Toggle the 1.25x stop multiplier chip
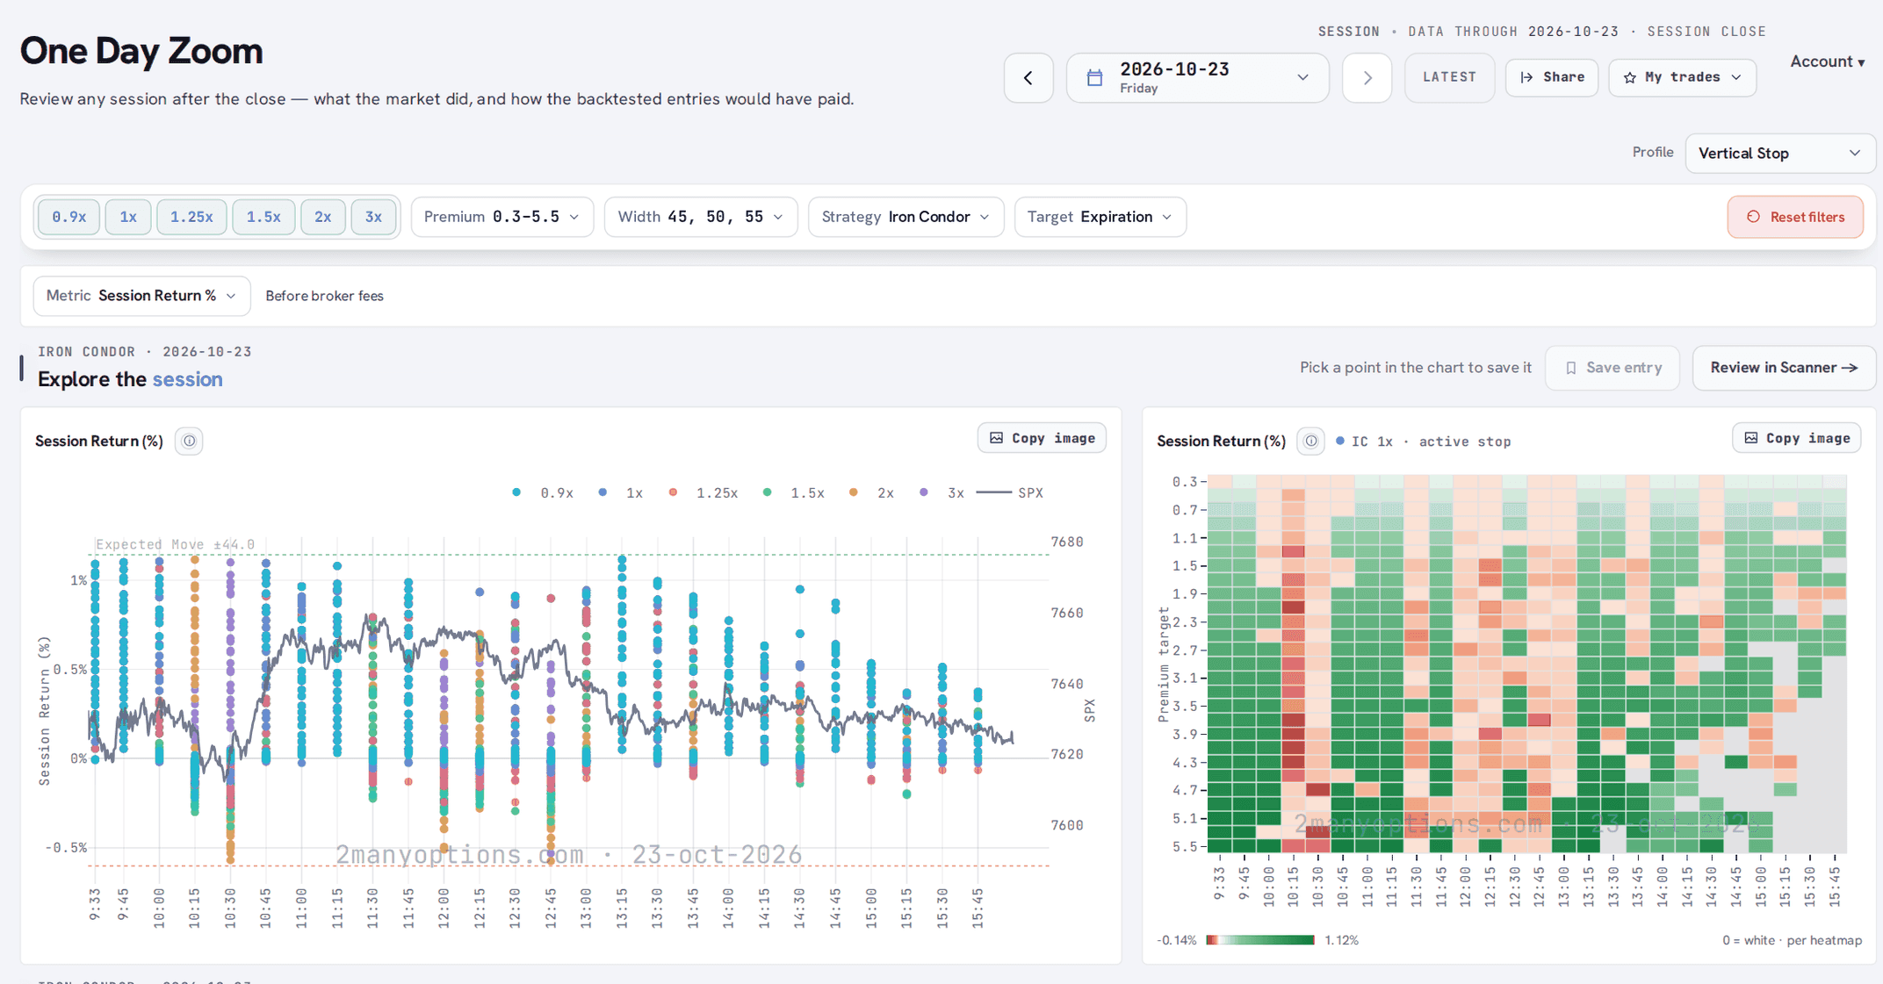1883x984 pixels. click(191, 217)
